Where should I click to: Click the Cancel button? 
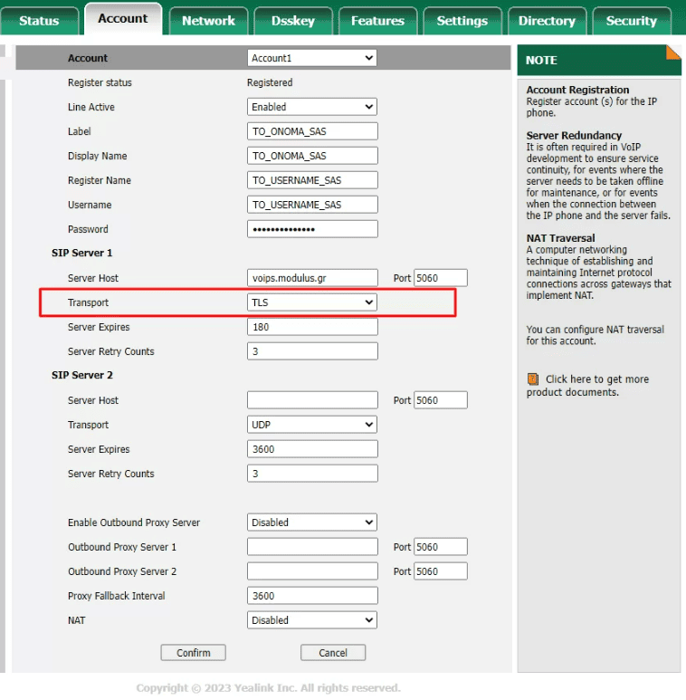pos(333,653)
